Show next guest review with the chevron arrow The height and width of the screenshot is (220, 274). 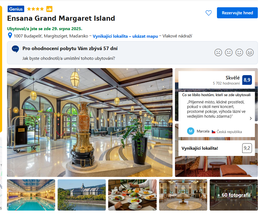pyautogui.click(x=251, y=118)
